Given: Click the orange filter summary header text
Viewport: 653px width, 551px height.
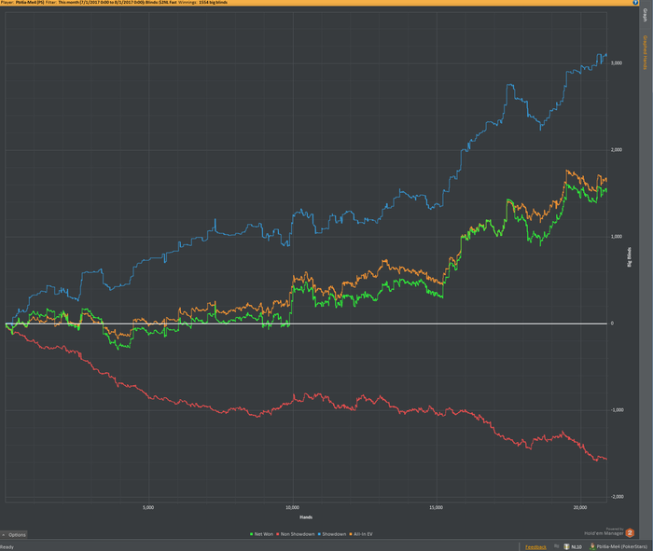Looking at the screenshot, I should pos(114,3).
